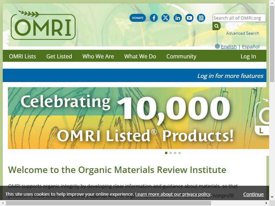Open the newsletter news icon

pyautogui.click(x=201, y=18)
